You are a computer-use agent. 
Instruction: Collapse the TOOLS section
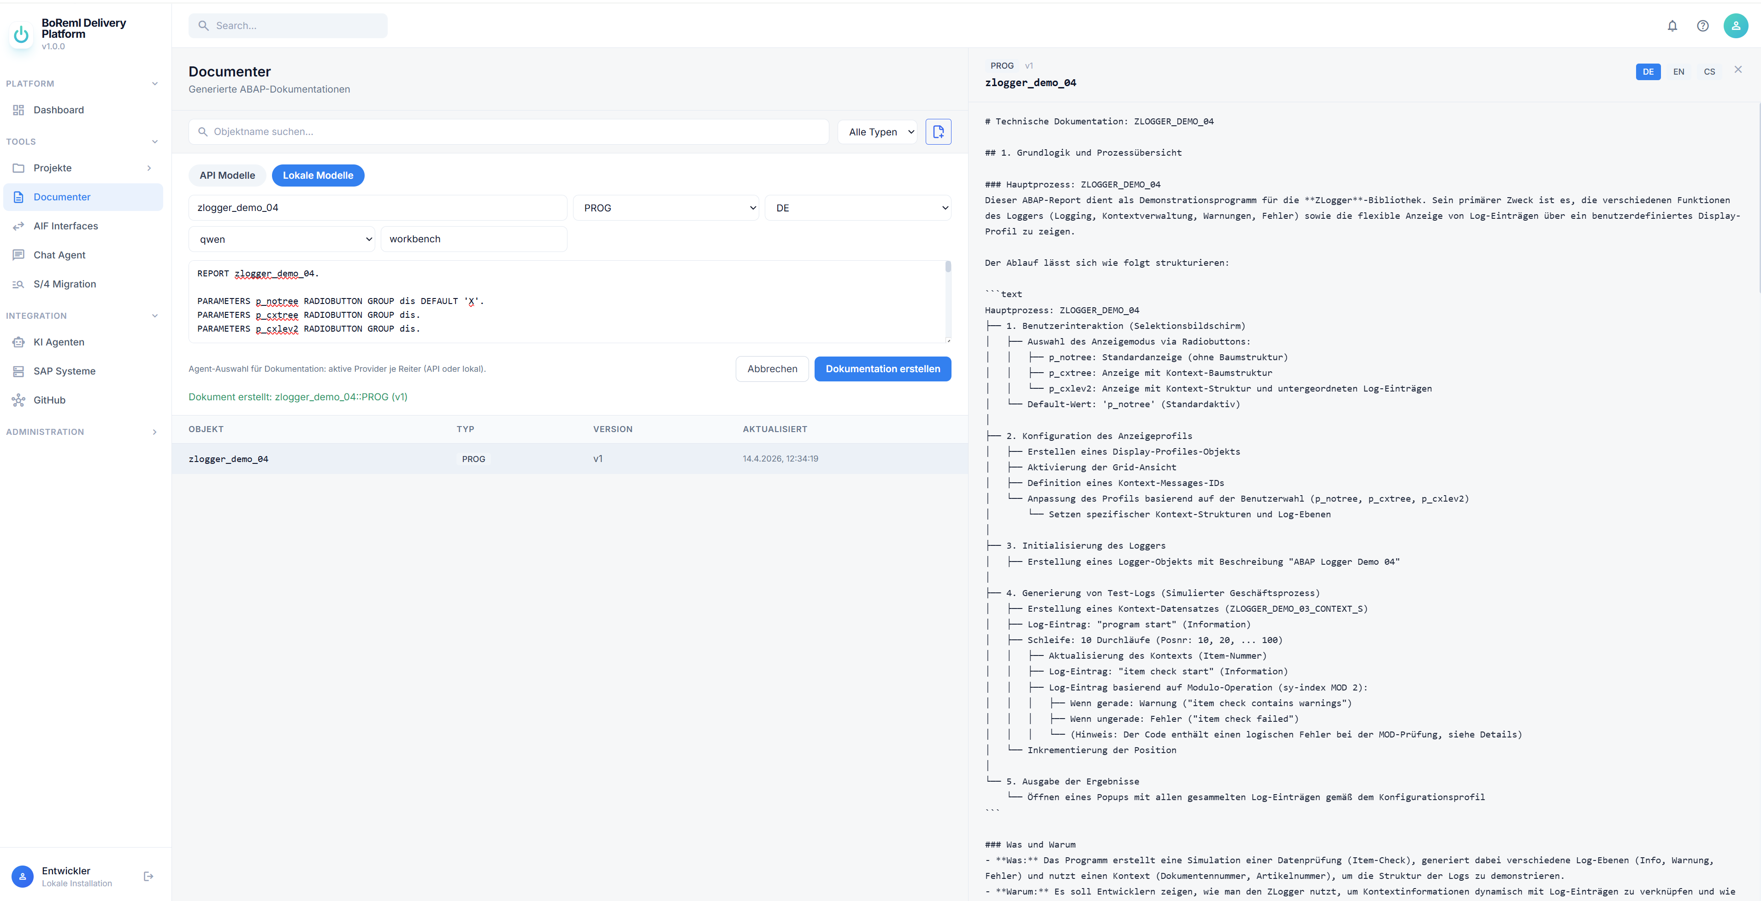point(155,142)
